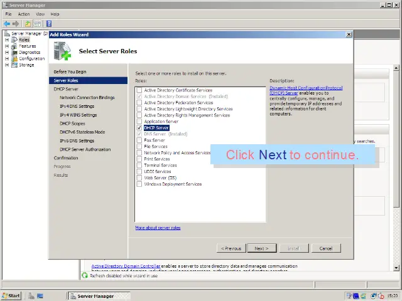This screenshot has height=301, width=402.
Task: Check the Web Server (IIS) checkbox
Action: point(139,177)
